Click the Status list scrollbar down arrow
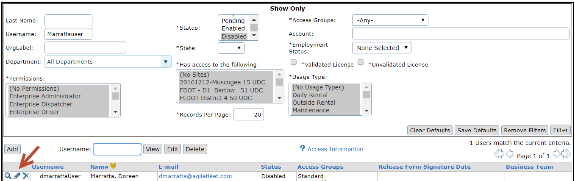This screenshot has width=575, height=181. [x=254, y=36]
